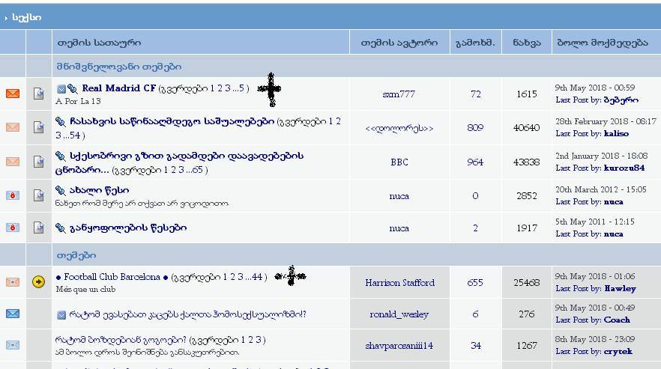The image size is (661, 369).
Task: Open last poster kaliso profile
Action: tap(616, 133)
